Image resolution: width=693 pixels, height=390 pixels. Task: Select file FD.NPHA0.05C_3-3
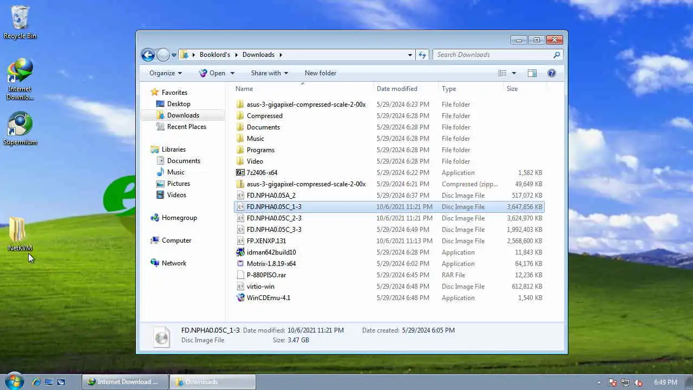pos(274,230)
